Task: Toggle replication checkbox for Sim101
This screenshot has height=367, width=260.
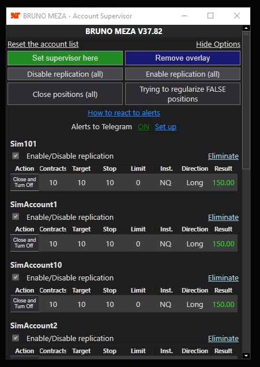Action: 16,156
